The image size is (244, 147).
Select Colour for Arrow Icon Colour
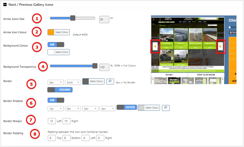coord(59,32)
